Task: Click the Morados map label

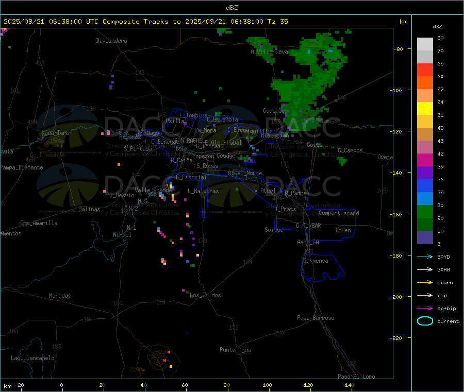Action: pyautogui.click(x=60, y=296)
